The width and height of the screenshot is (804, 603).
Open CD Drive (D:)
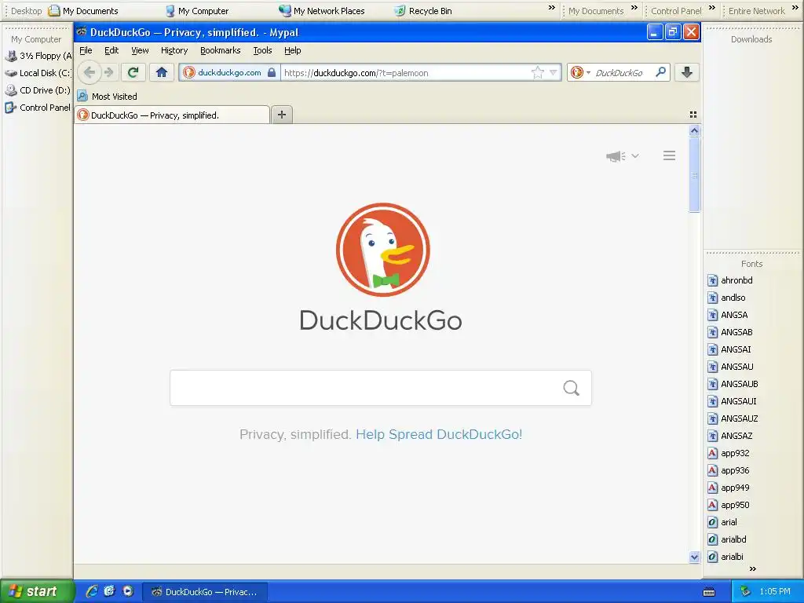click(x=38, y=90)
